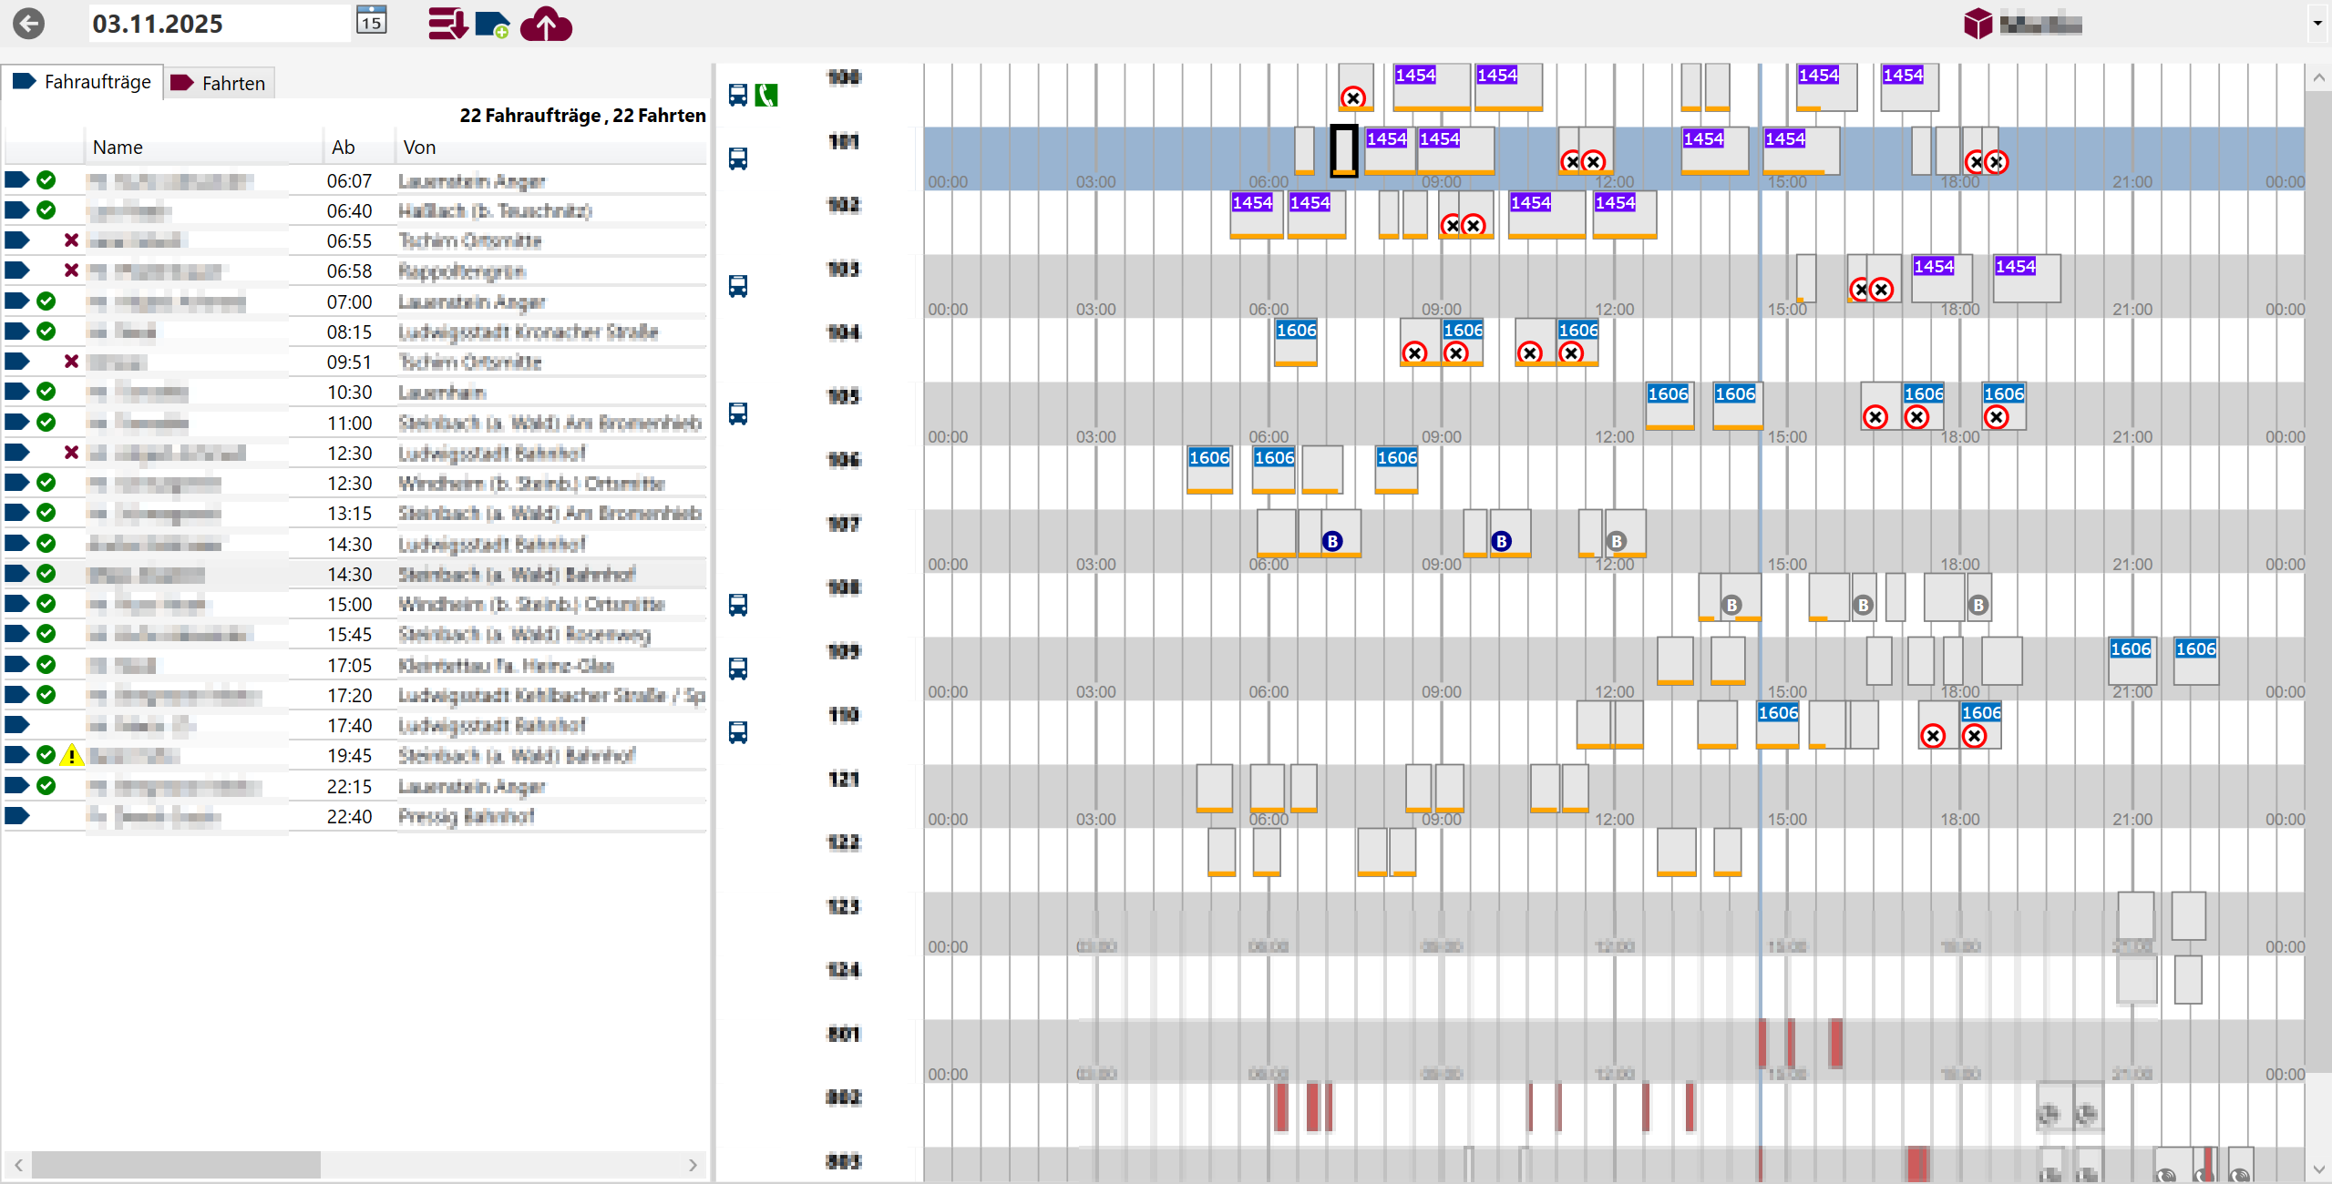Click the back arrow button
Viewport: 2332px width, 1184px height.
(x=29, y=24)
